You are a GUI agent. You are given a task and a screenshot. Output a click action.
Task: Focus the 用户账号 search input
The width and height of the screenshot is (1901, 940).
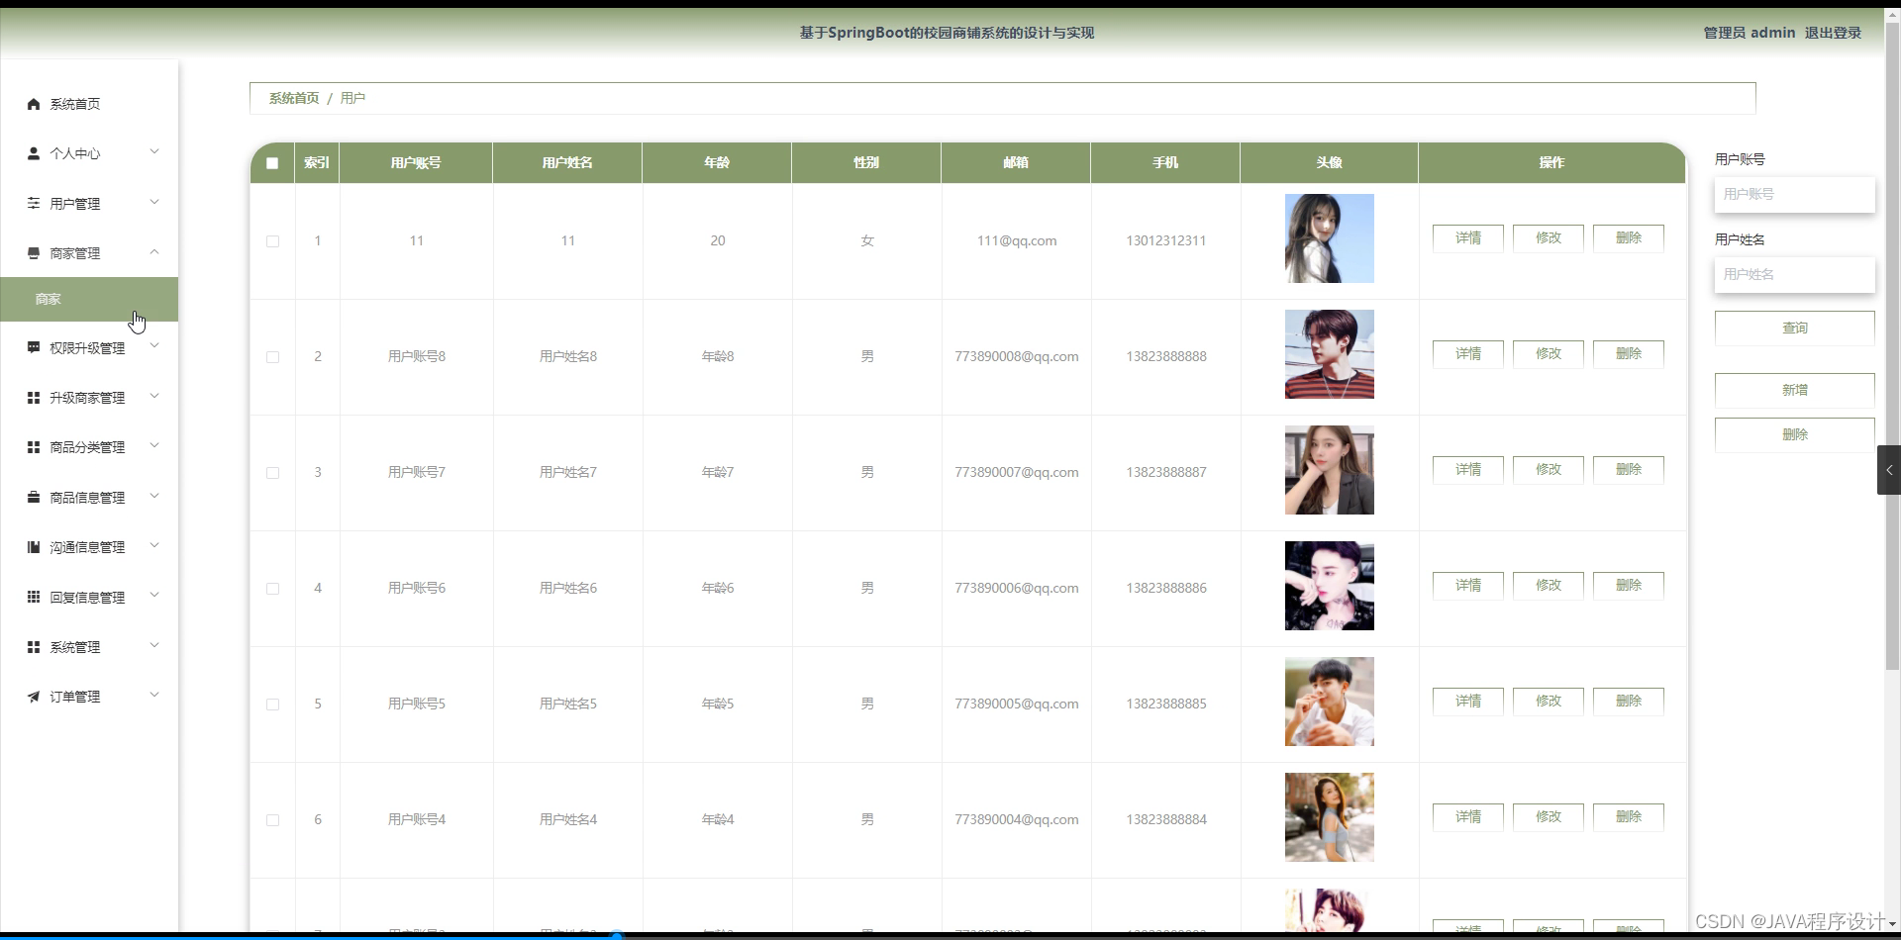point(1794,194)
